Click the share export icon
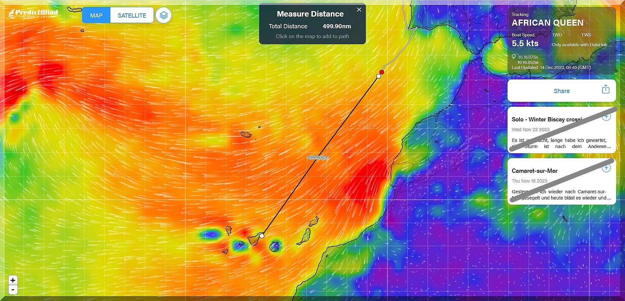 coord(605,89)
